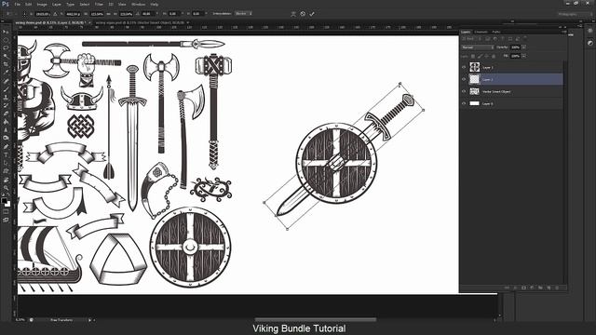Select the Marquee tool
596x335 pixels.
(6, 39)
